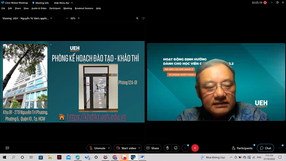The width and height of the screenshot is (286, 161).
Task: Click the khdtkt.ueh.edu.vn link in slide
Action: tap(97, 117)
